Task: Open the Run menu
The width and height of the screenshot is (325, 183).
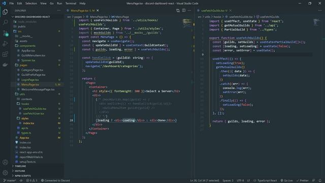Action: tap(59, 4)
